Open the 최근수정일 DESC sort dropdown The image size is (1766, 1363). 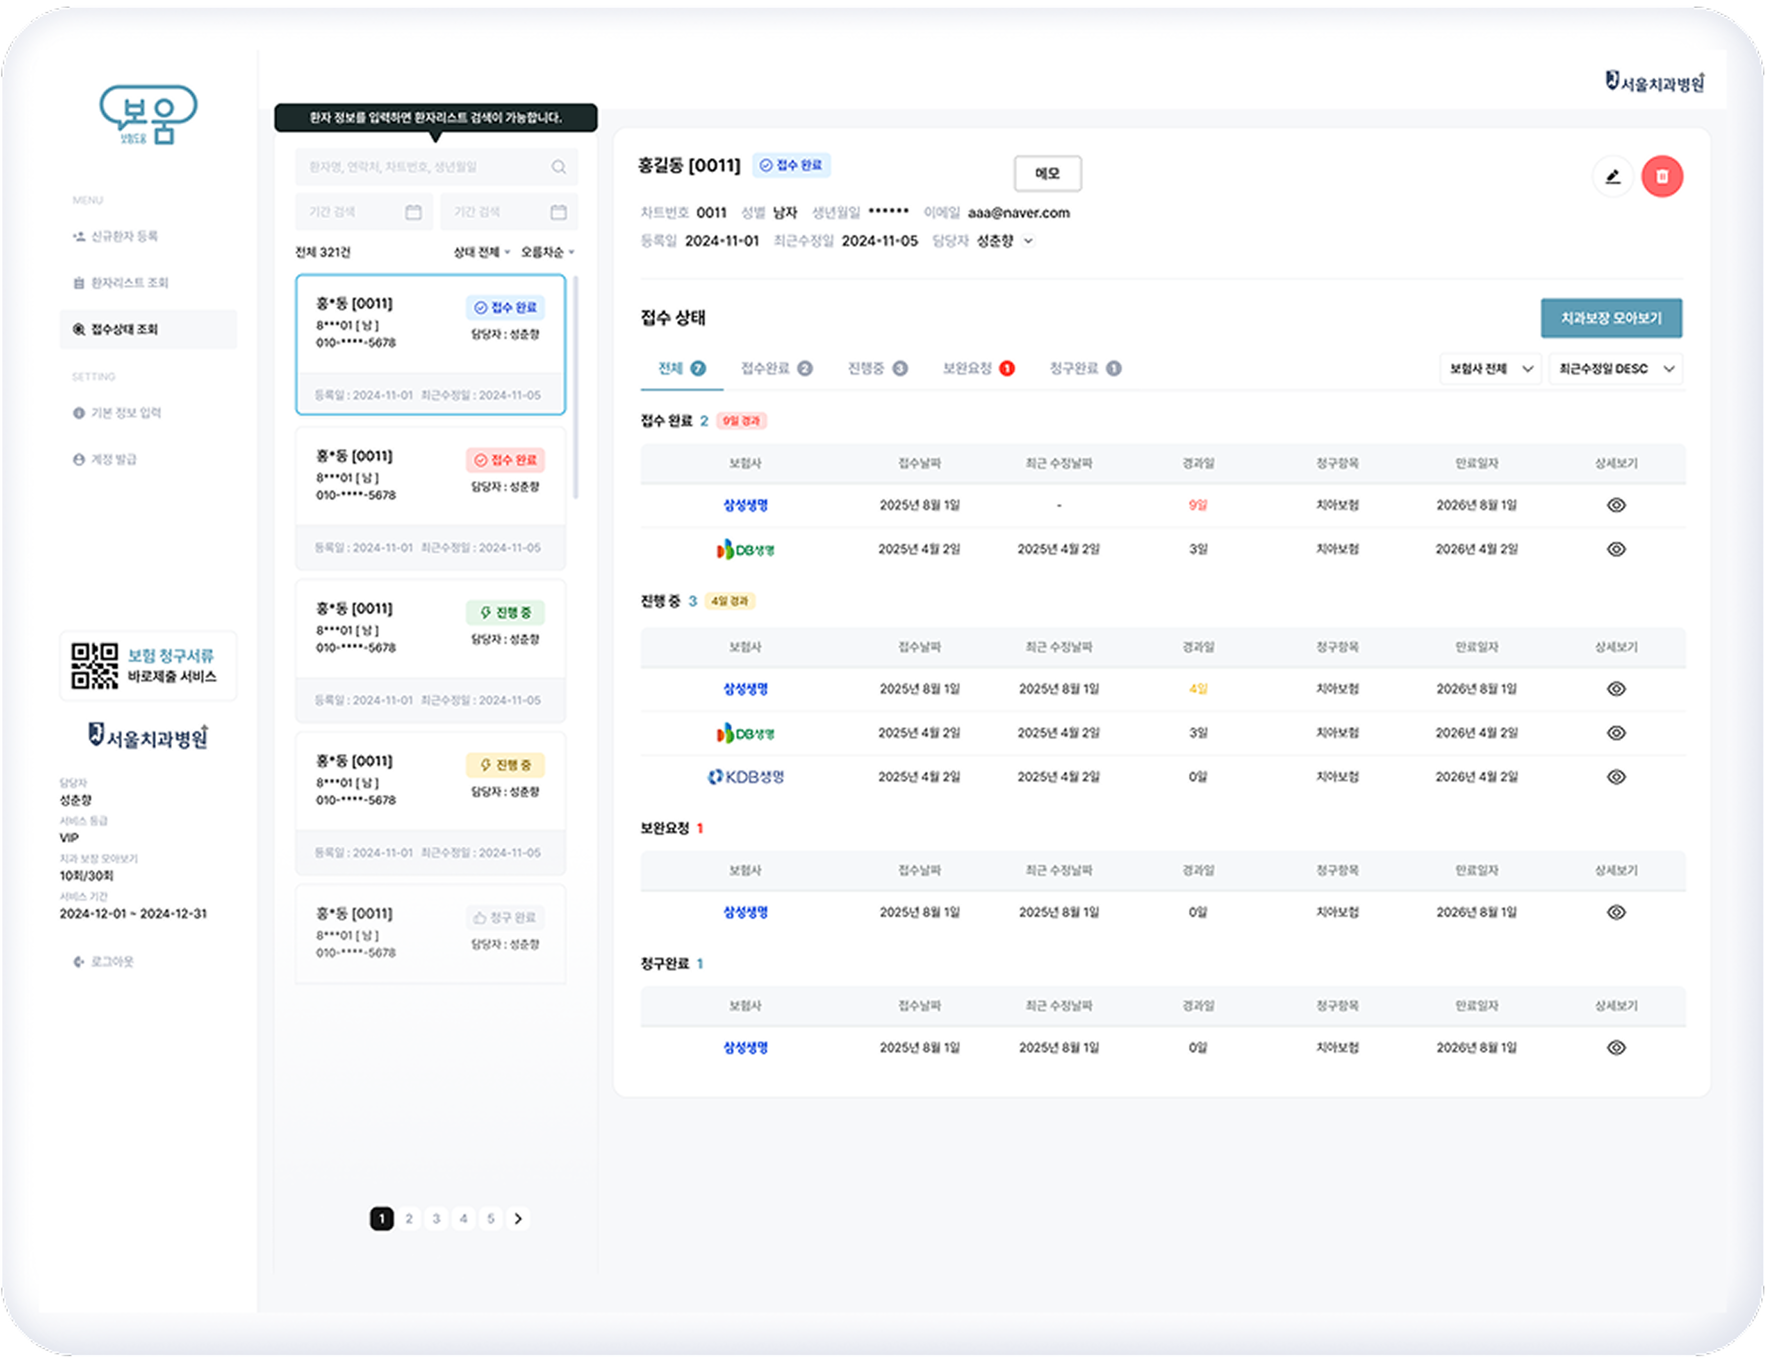(1616, 369)
